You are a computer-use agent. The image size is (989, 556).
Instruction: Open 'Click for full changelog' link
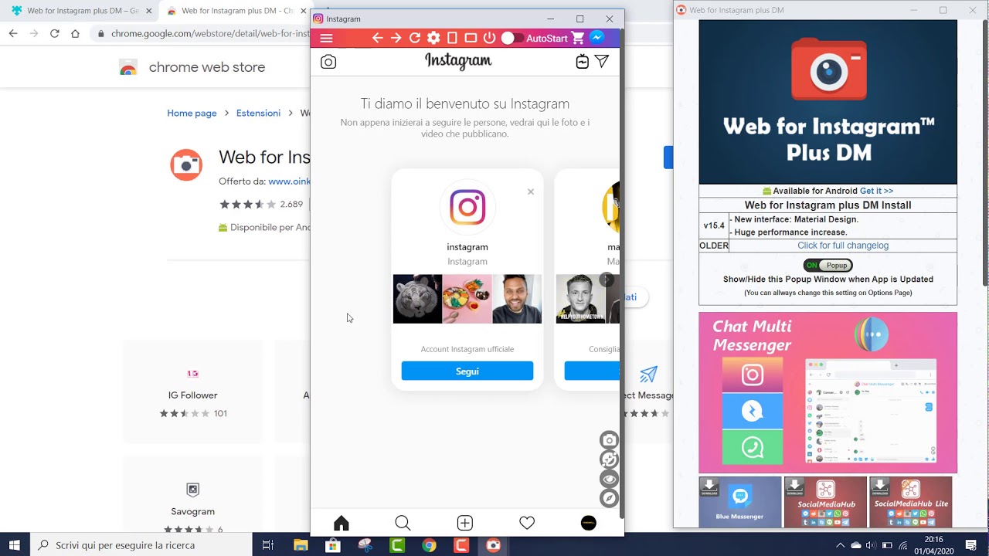point(843,246)
